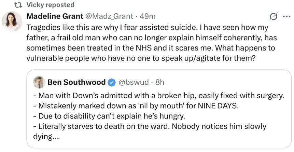Click the "vulnerable people" final line of the post
The image size is (294, 152).
pyautogui.click(x=140, y=58)
